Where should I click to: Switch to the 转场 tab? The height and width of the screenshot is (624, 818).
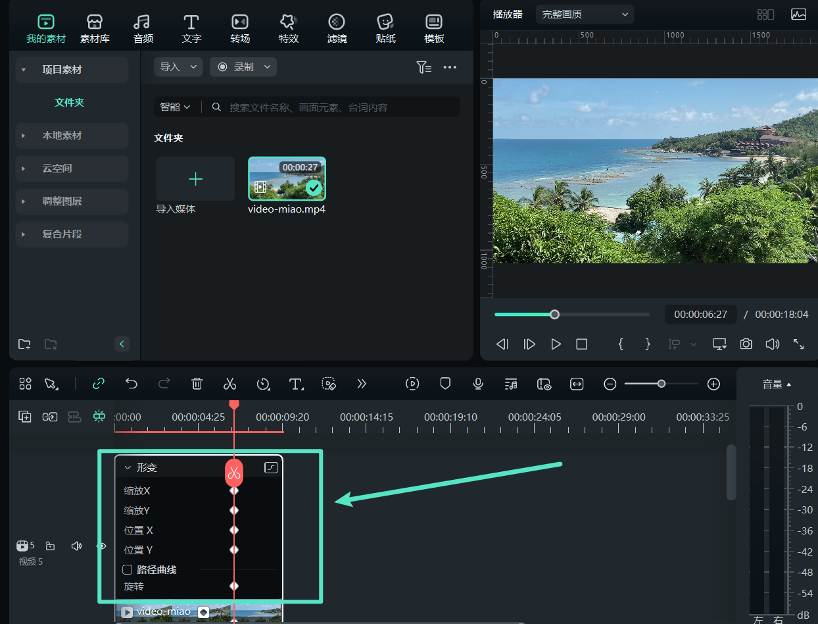tap(240, 28)
